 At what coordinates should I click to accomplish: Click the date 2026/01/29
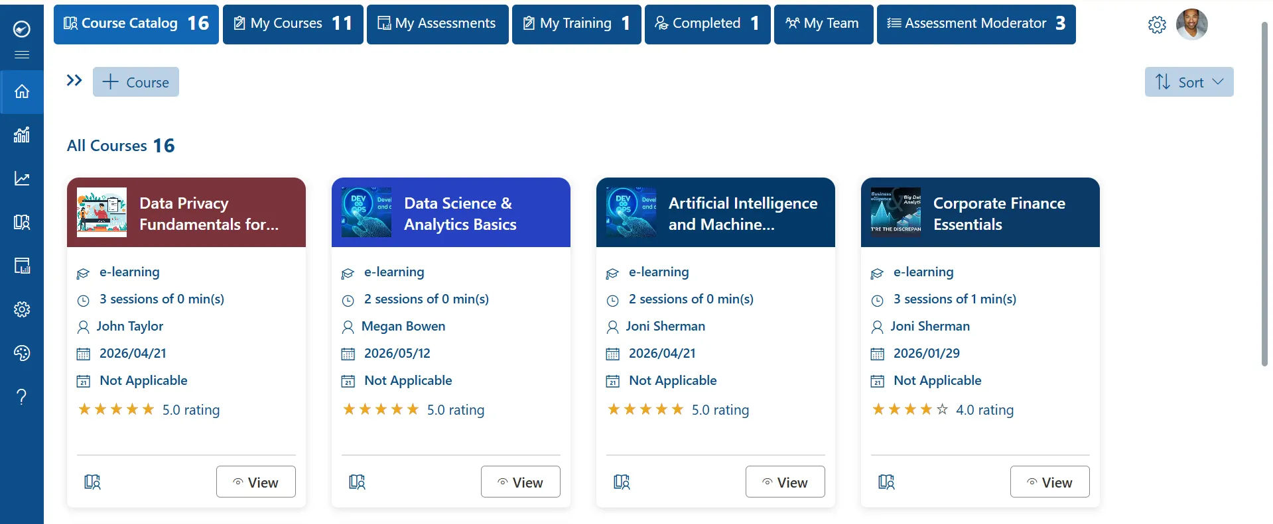click(x=927, y=354)
